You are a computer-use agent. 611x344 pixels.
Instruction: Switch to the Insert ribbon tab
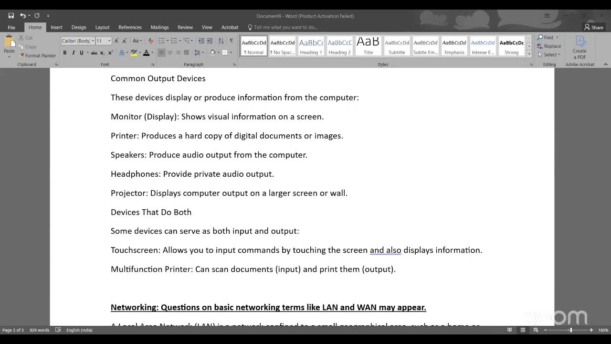pos(56,27)
